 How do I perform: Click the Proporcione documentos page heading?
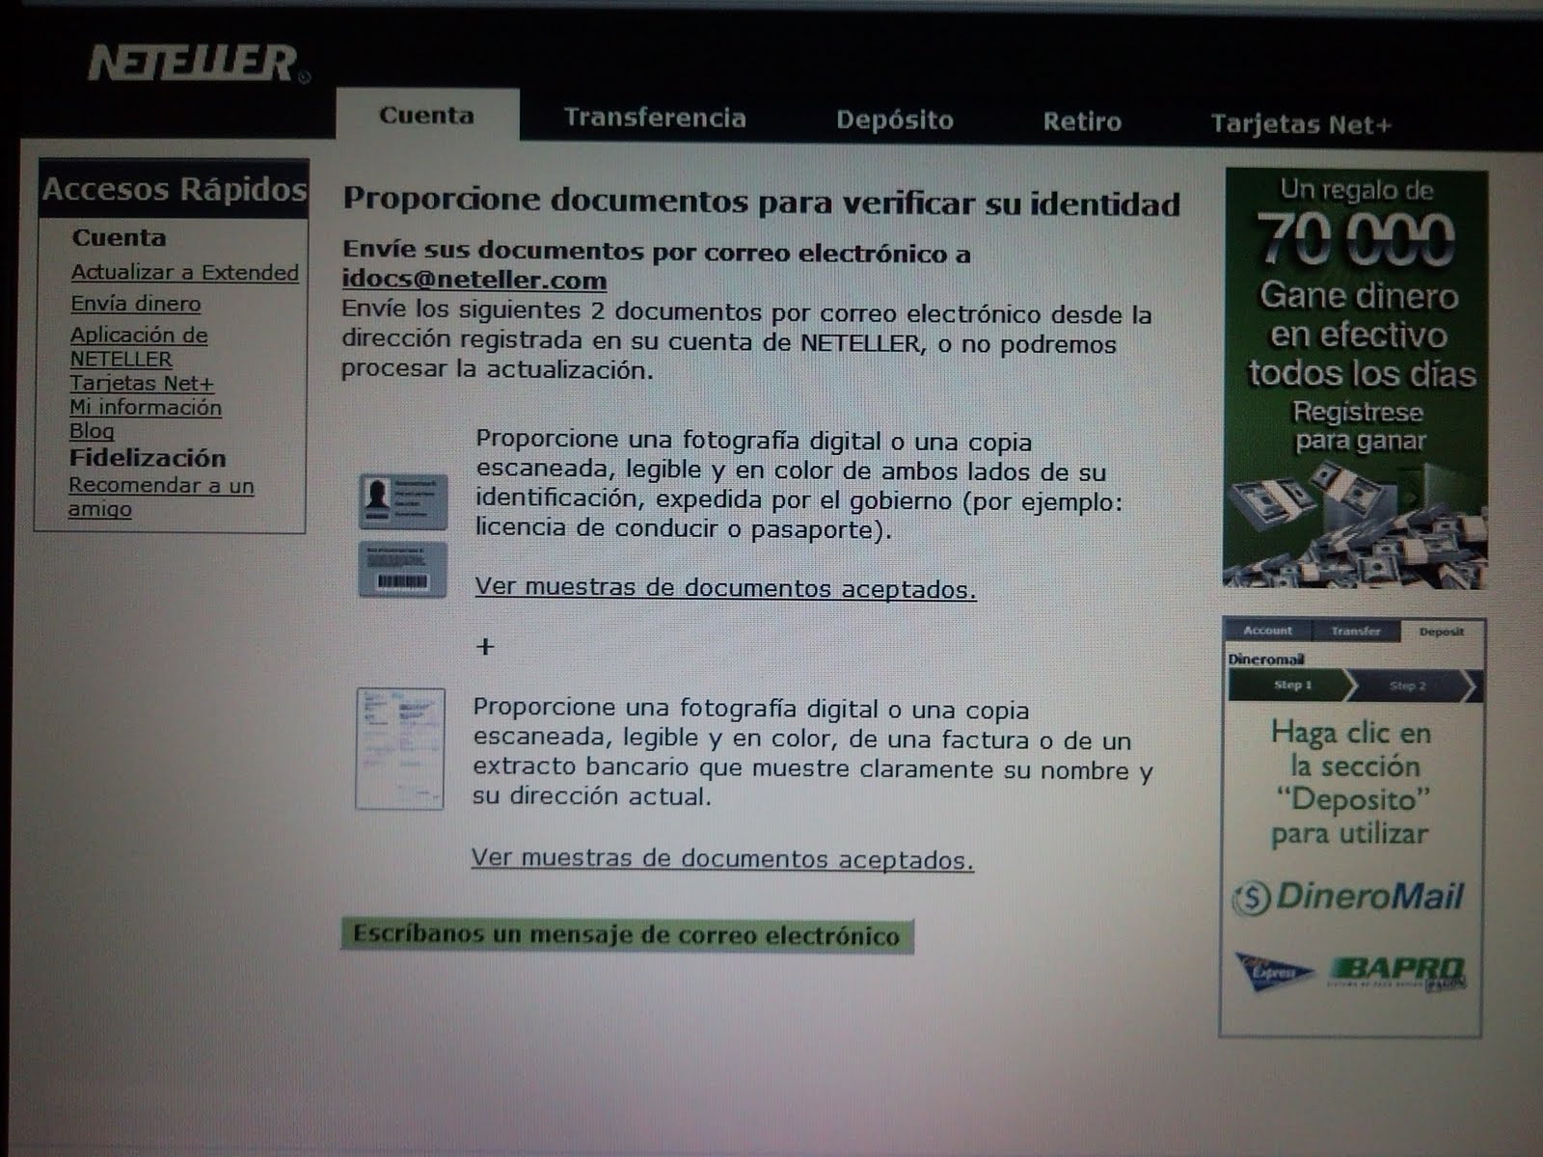(x=762, y=202)
